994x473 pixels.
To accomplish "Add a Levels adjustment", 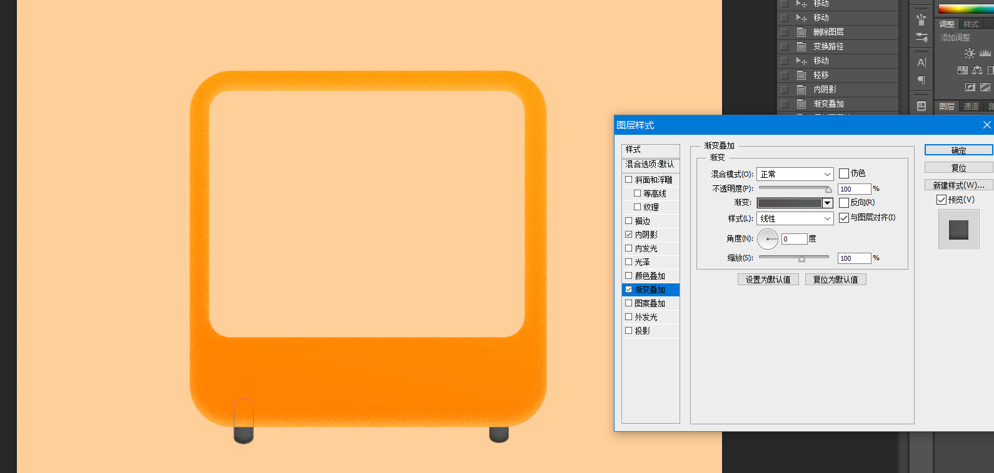I will [986, 54].
